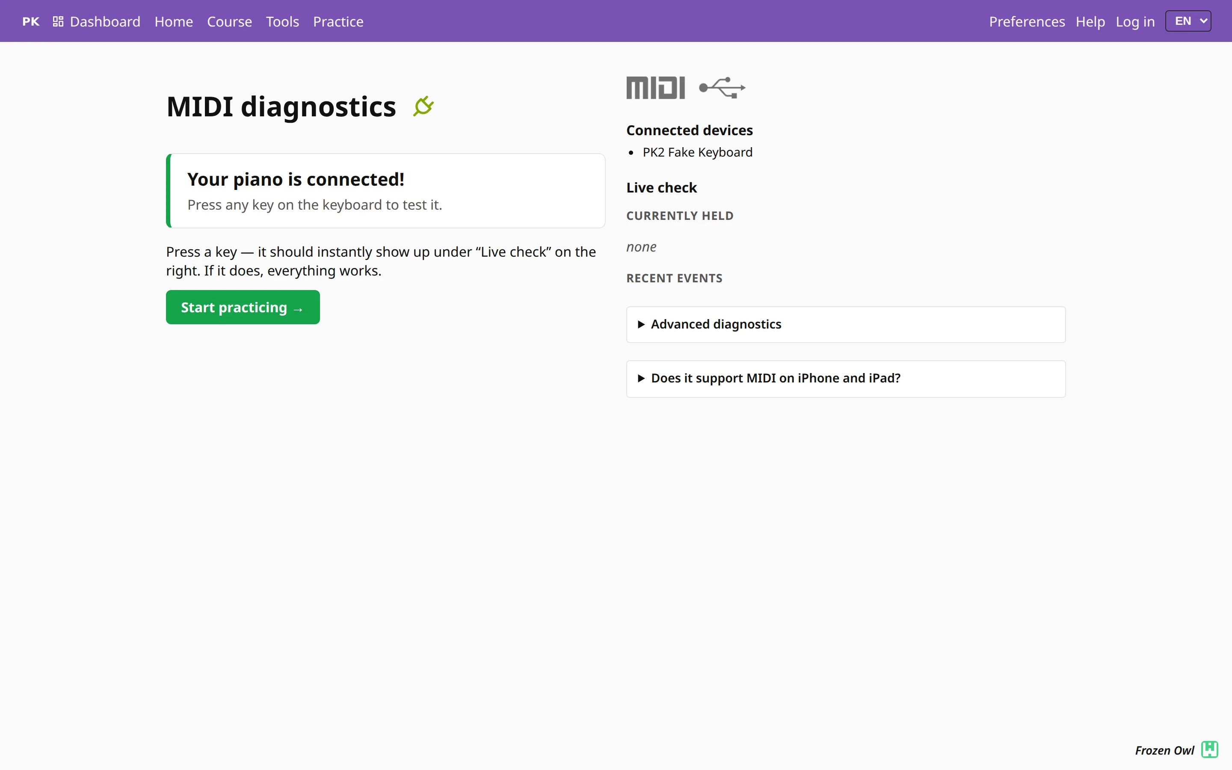The height and width of the screenshot is (770, 1232).
Task: Click the 'RECENT EVENTS' label
Action: point(674,278)
